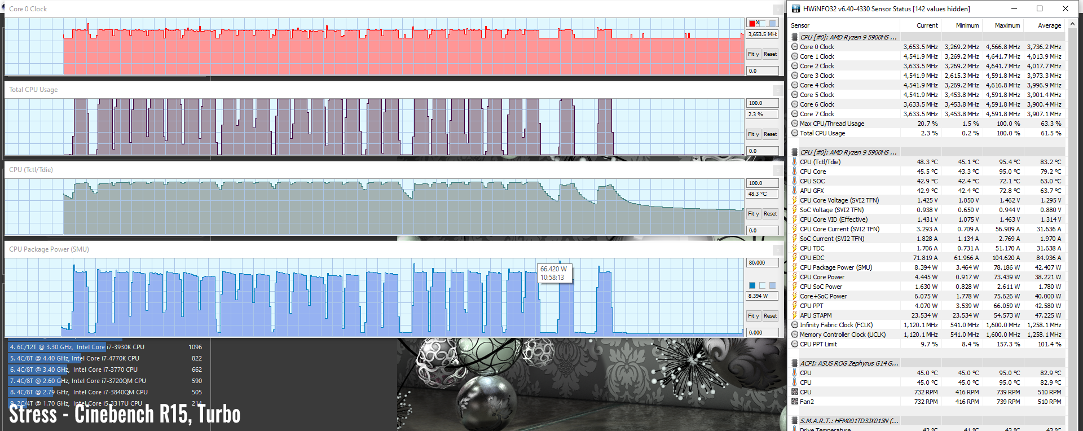Image resolution: width=1083 pixels, height=431 pixels.
Task: Click the 0.000 minimum field in Package Power graph
Action: pos(763,333)
